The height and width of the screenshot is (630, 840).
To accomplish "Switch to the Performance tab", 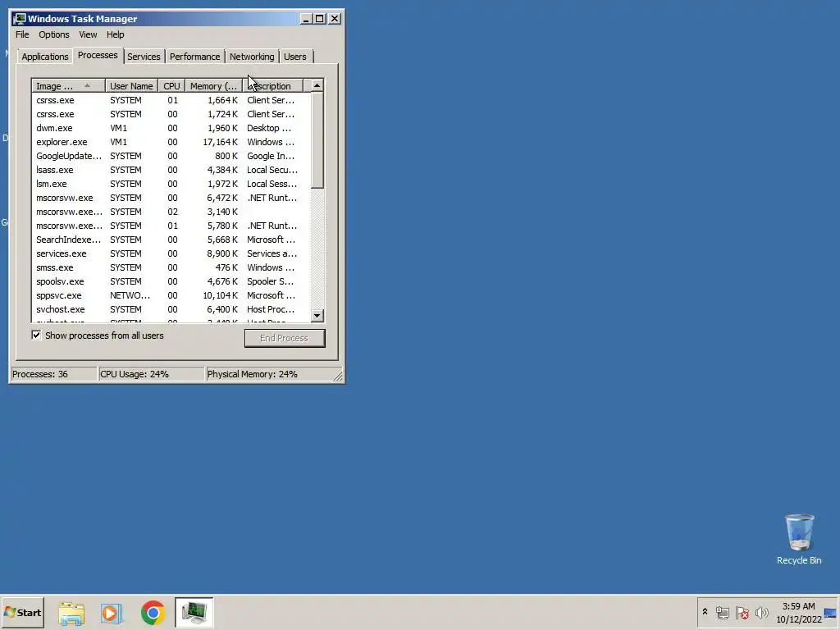I will (x=194, y=57).
